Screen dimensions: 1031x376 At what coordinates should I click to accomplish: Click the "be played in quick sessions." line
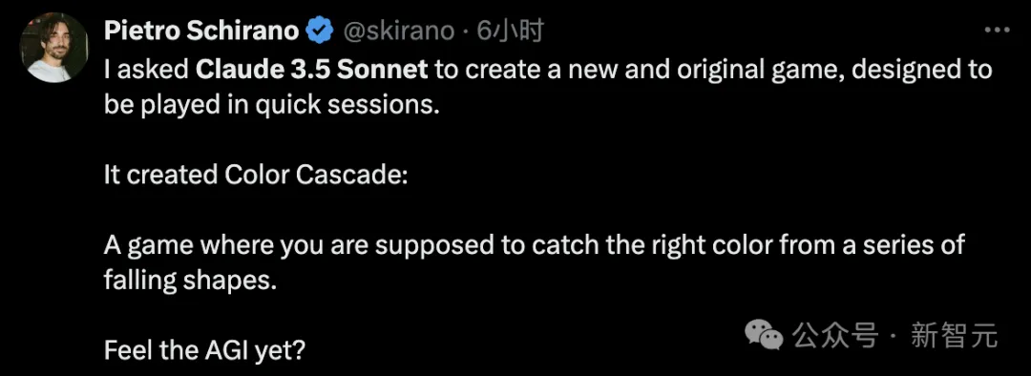click(271, 105)
